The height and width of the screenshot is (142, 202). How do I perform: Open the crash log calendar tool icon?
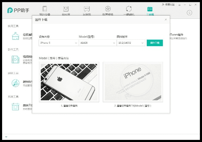(x=16, y=106)
